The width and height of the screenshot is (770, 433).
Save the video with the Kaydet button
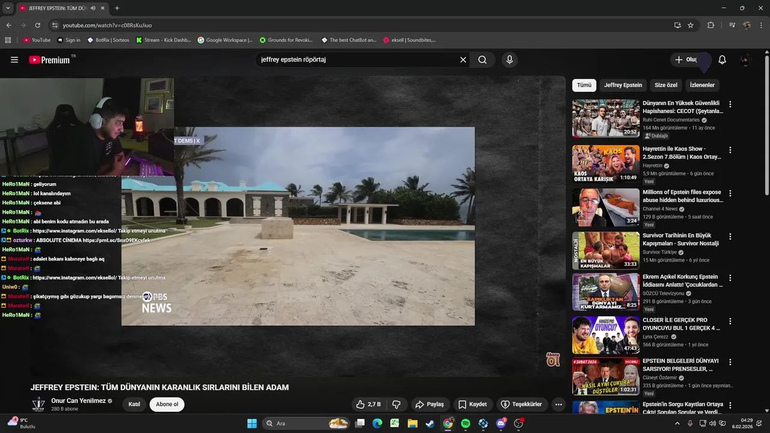click(473, 404)
